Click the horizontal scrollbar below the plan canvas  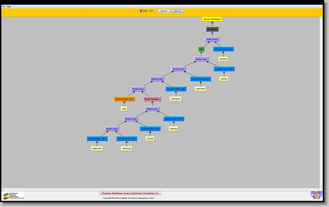tap(162, 189)
